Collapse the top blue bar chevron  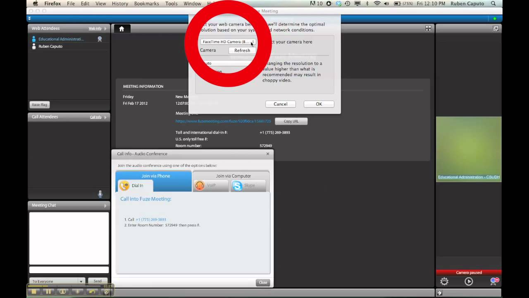tap(29, 18)
